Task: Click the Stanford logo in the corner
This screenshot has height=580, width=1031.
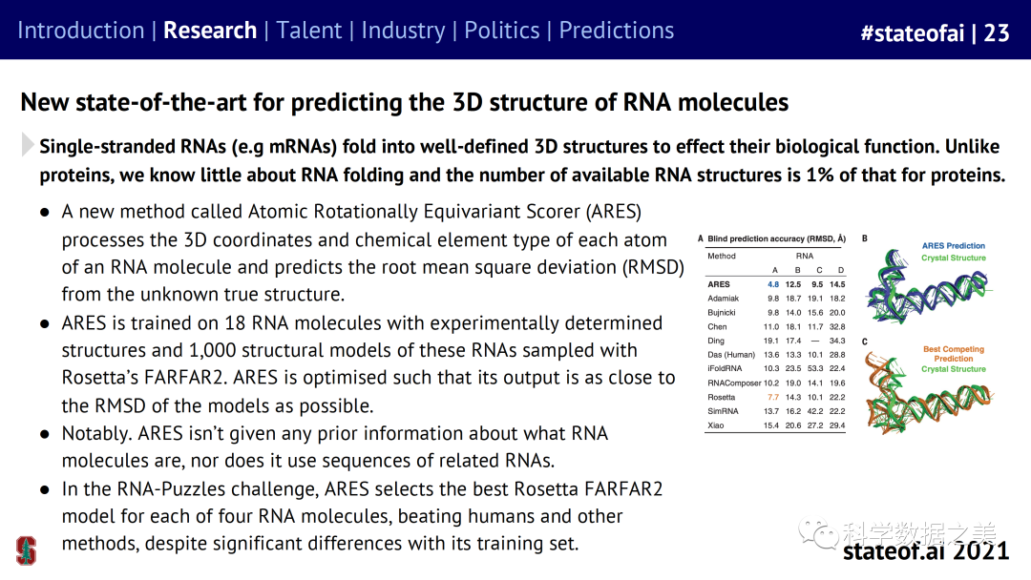Action: [26, 550]
